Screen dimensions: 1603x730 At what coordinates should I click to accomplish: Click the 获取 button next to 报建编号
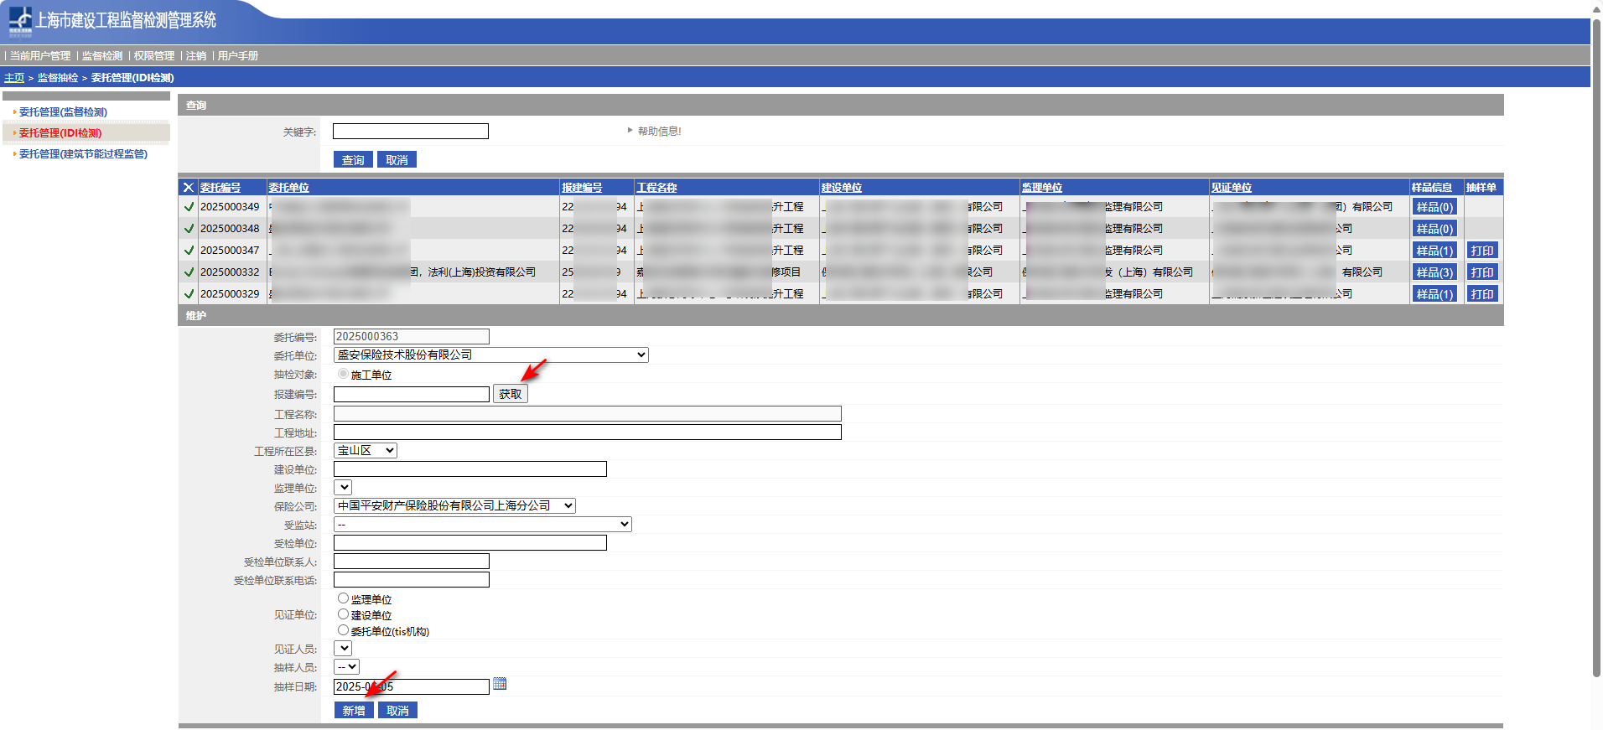tap(510, 394)
